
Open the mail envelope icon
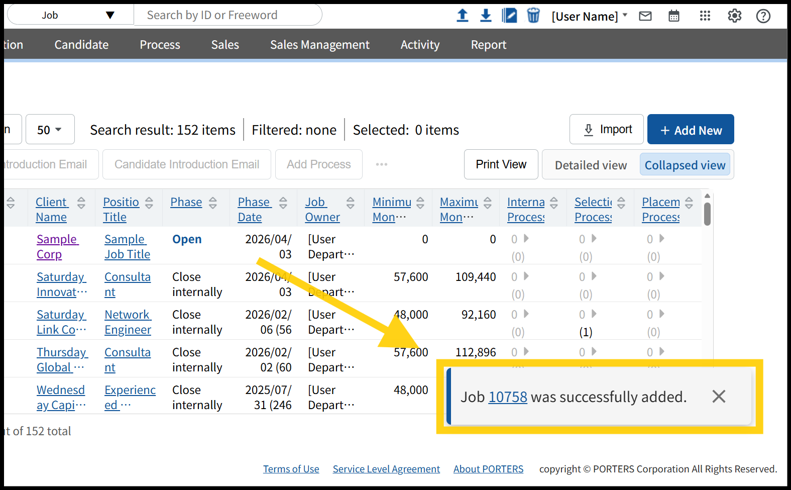tap(645, 16)
